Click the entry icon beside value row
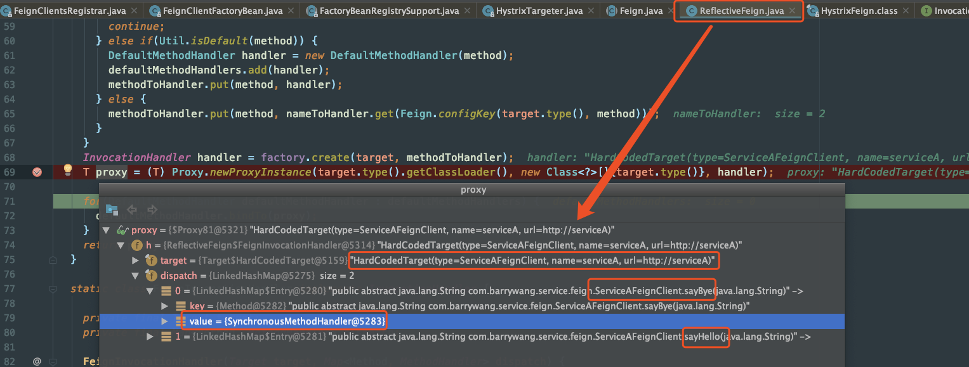 point(180,321)
